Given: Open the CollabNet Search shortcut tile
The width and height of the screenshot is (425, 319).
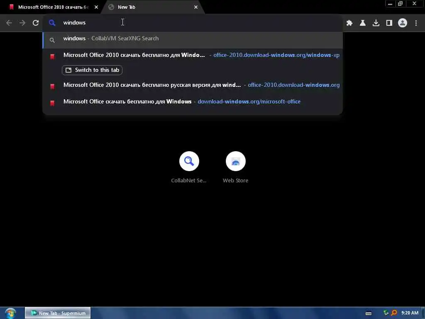Looking at the screenshot, I should (189, 167).
